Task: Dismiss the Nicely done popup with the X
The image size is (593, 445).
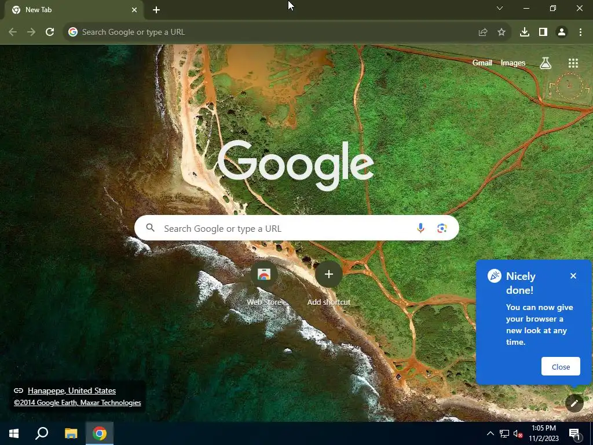Action: 573,276
